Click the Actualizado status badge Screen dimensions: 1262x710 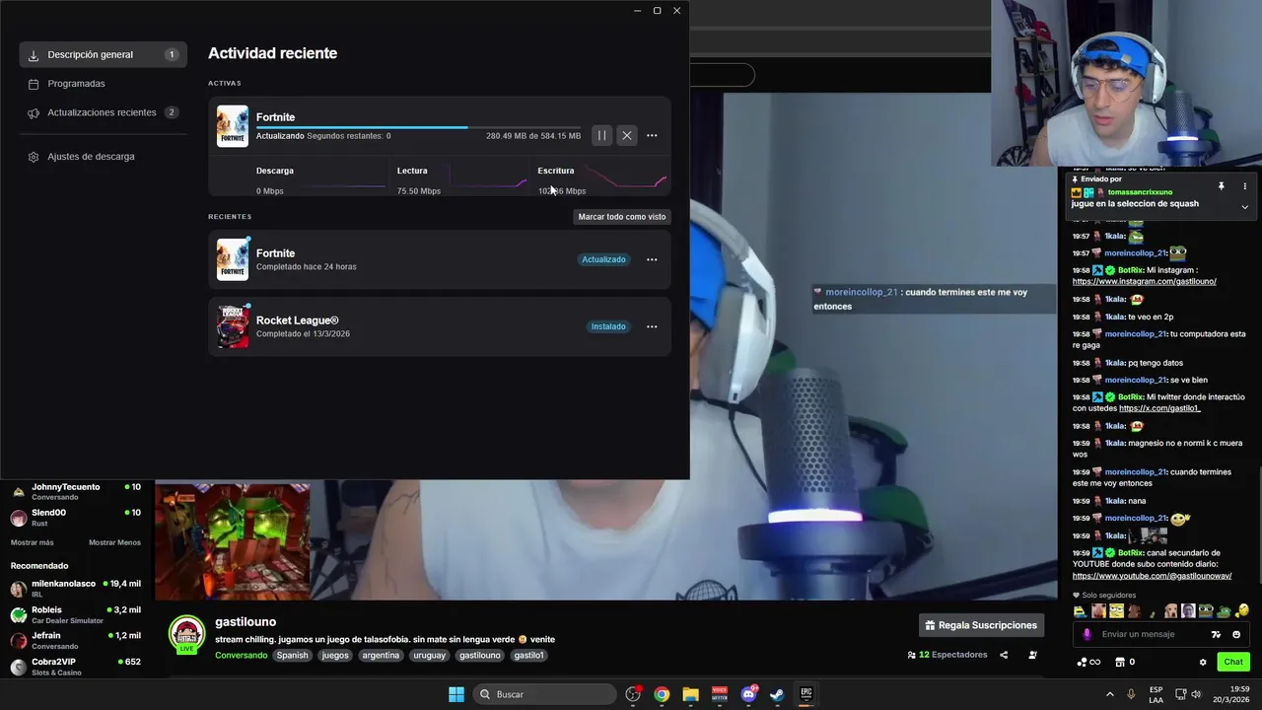click(x=603, y=259)
